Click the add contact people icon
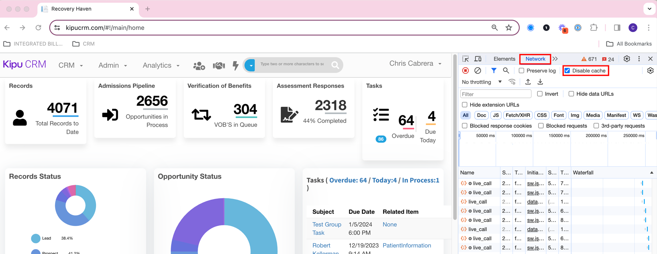Screen dimensions: 657x254 (199, 65)
